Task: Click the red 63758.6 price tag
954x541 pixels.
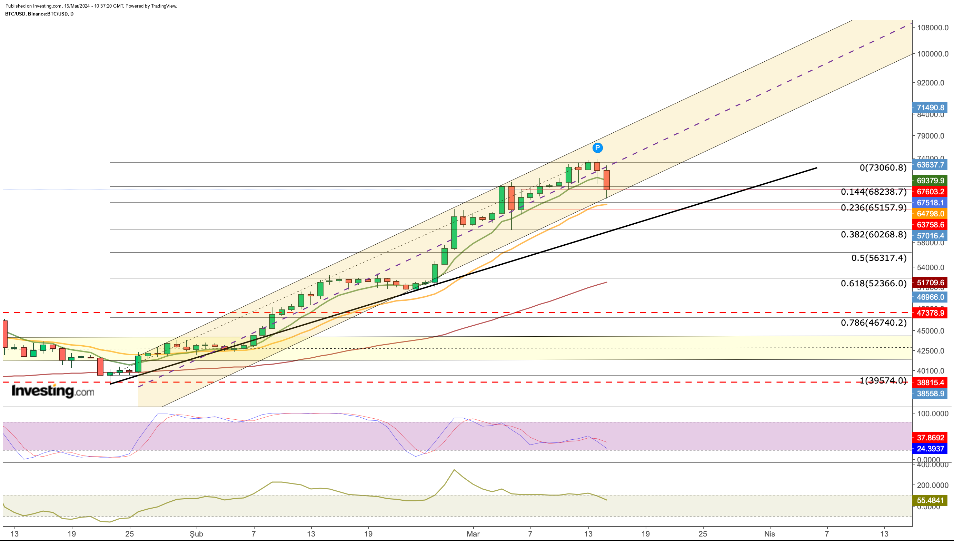Action: coord(930,225)
